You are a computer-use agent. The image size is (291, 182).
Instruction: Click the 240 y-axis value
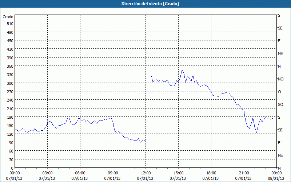tap(10, 100)
